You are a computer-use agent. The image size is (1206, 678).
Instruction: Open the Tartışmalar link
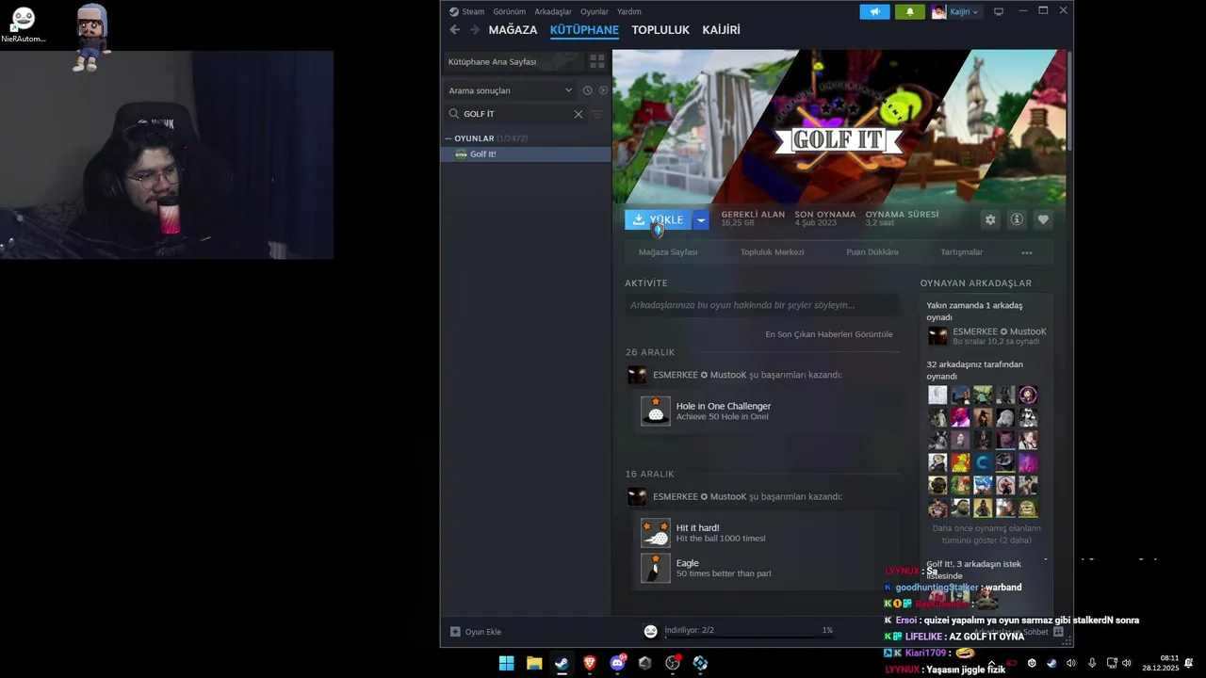(x=962, y=252)
